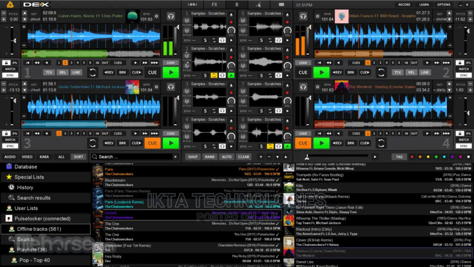474x267 pixels.
Task: Click the AUTO mix button
Action: point(227,157)
